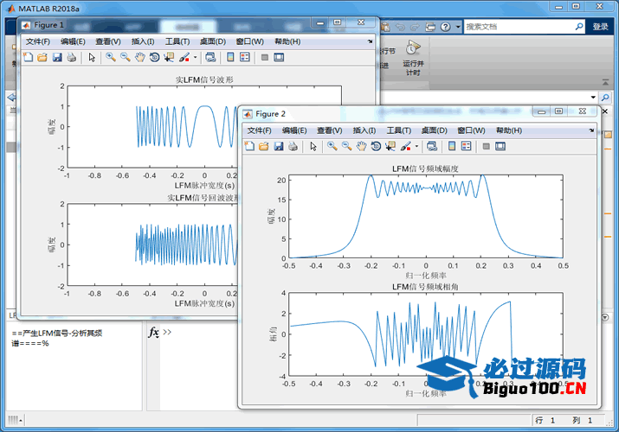Click Print Figure icon in Figure 1 toolbar
Image resolution: width=619 pixels, height=432 pixels.
[72, 58]
